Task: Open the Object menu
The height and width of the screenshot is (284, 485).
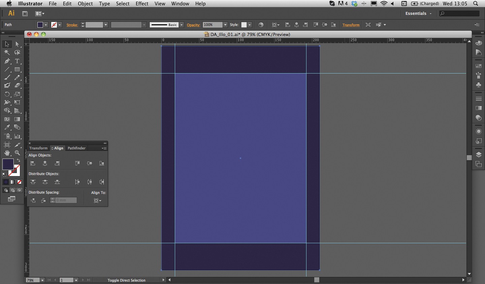Action: point(85,4)
